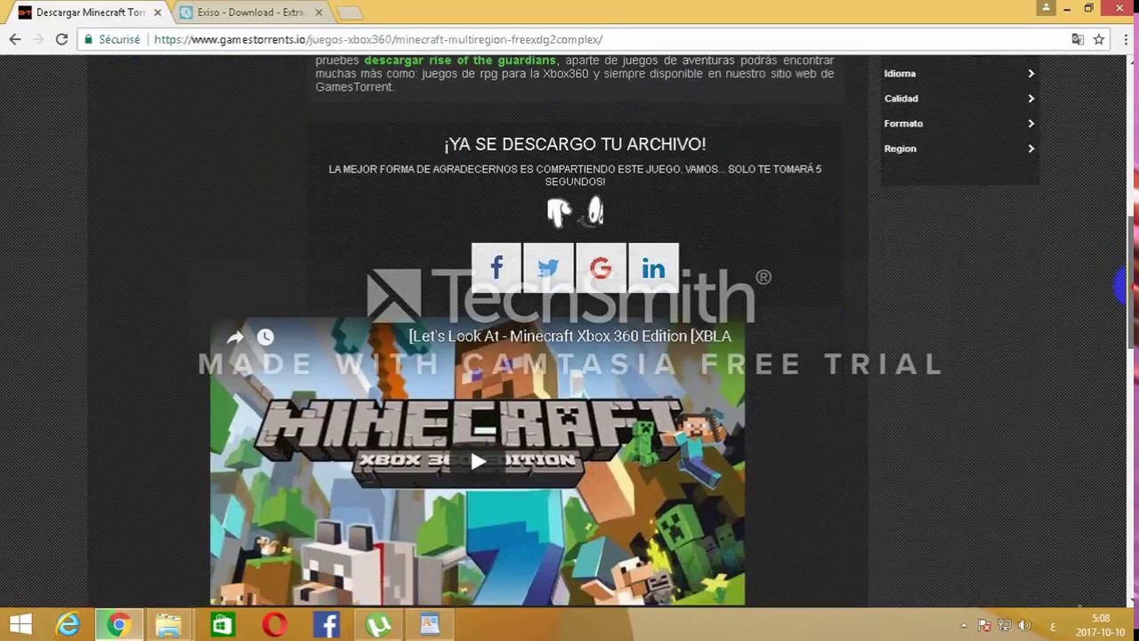Close the Exiso - Download tab
Image resolution: width=1139 pixels, height=641 pixels.
319,12
